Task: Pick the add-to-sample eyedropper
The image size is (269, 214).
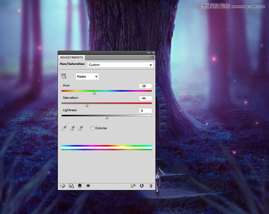Action: (x=72, y=128)
